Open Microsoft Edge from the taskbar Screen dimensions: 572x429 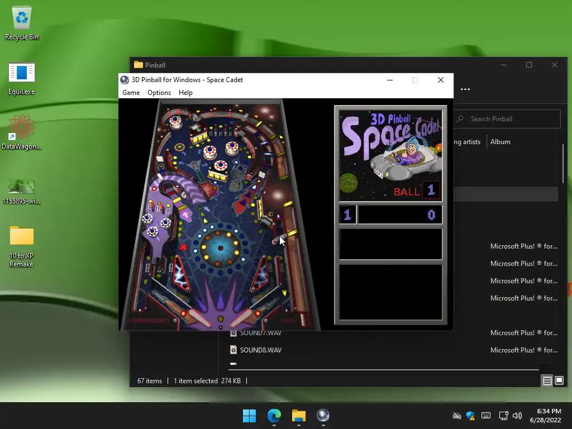pyautogui.click(x=274, y=416)
